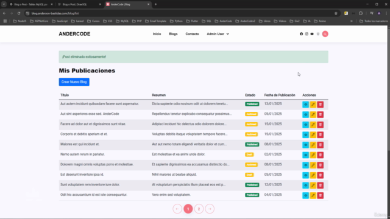Edit post 'Dolorem magni omnis voluptas porro'
Screen dimensions: 390x219
point(313,165)
